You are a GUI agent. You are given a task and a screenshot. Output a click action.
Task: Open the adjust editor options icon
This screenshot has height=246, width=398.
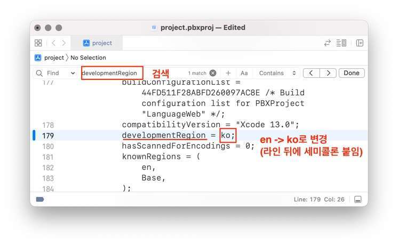(341, 43)
